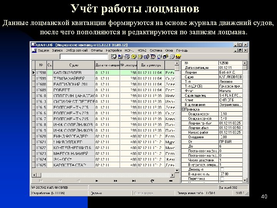277x208 pixels.
Task: Click the Ожидание value field
Action: [230, 137]
